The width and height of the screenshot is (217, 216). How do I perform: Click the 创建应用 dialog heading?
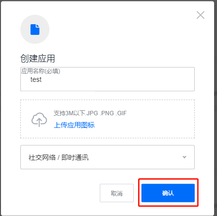click(38, 59)
